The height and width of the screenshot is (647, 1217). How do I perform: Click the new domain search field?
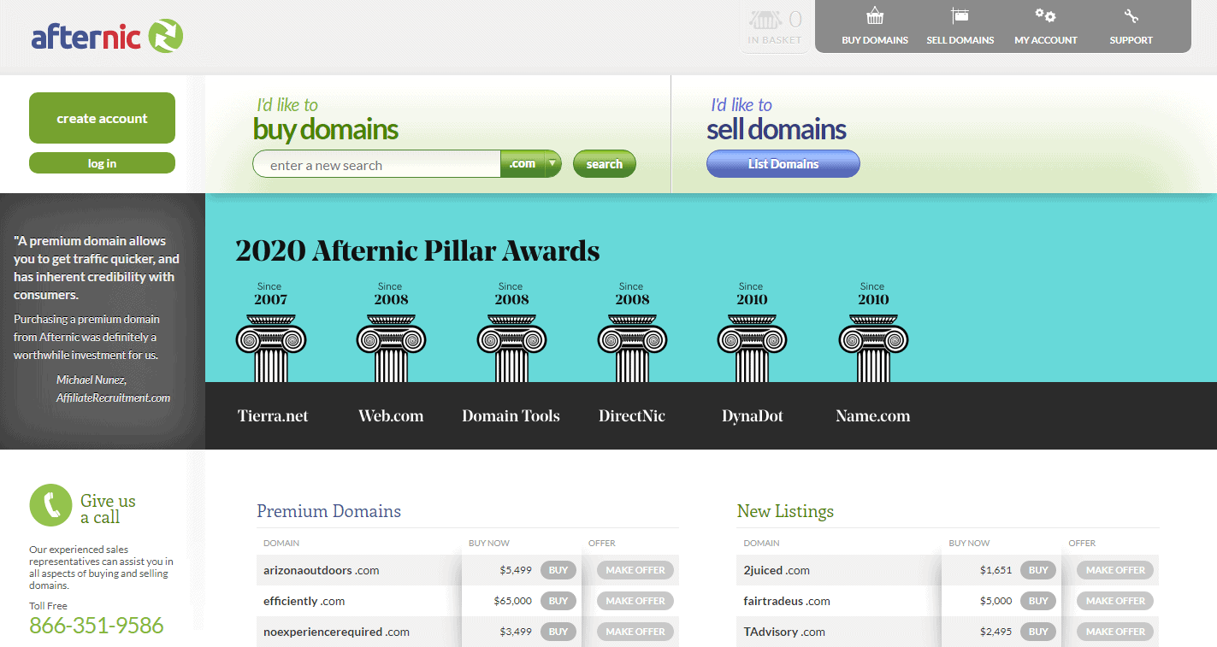[x=376, y=164]
